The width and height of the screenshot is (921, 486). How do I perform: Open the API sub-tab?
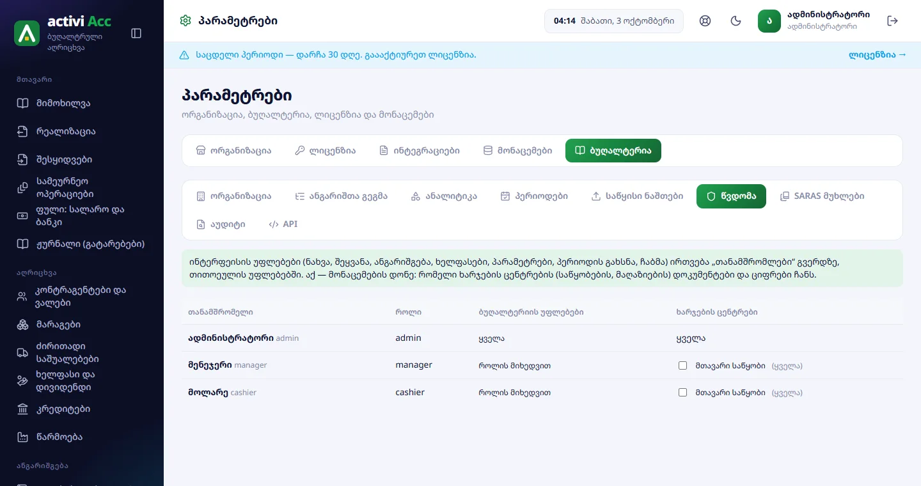pyautogui.click(x=283, y=224)
